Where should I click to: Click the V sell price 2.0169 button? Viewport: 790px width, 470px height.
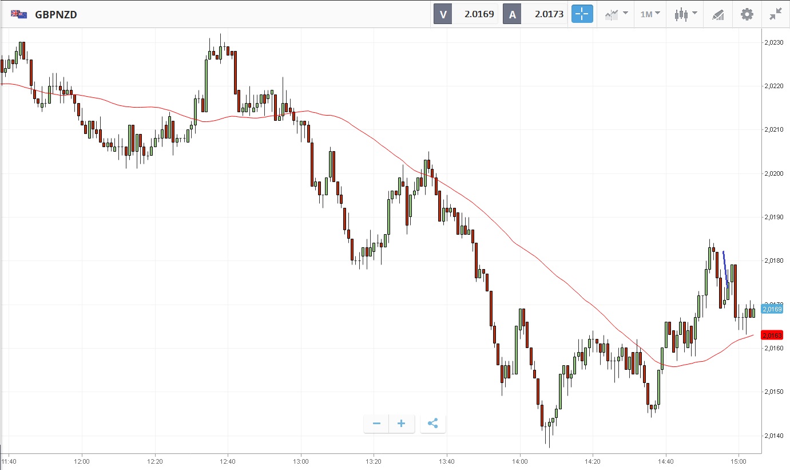click(x=466, y=14)
